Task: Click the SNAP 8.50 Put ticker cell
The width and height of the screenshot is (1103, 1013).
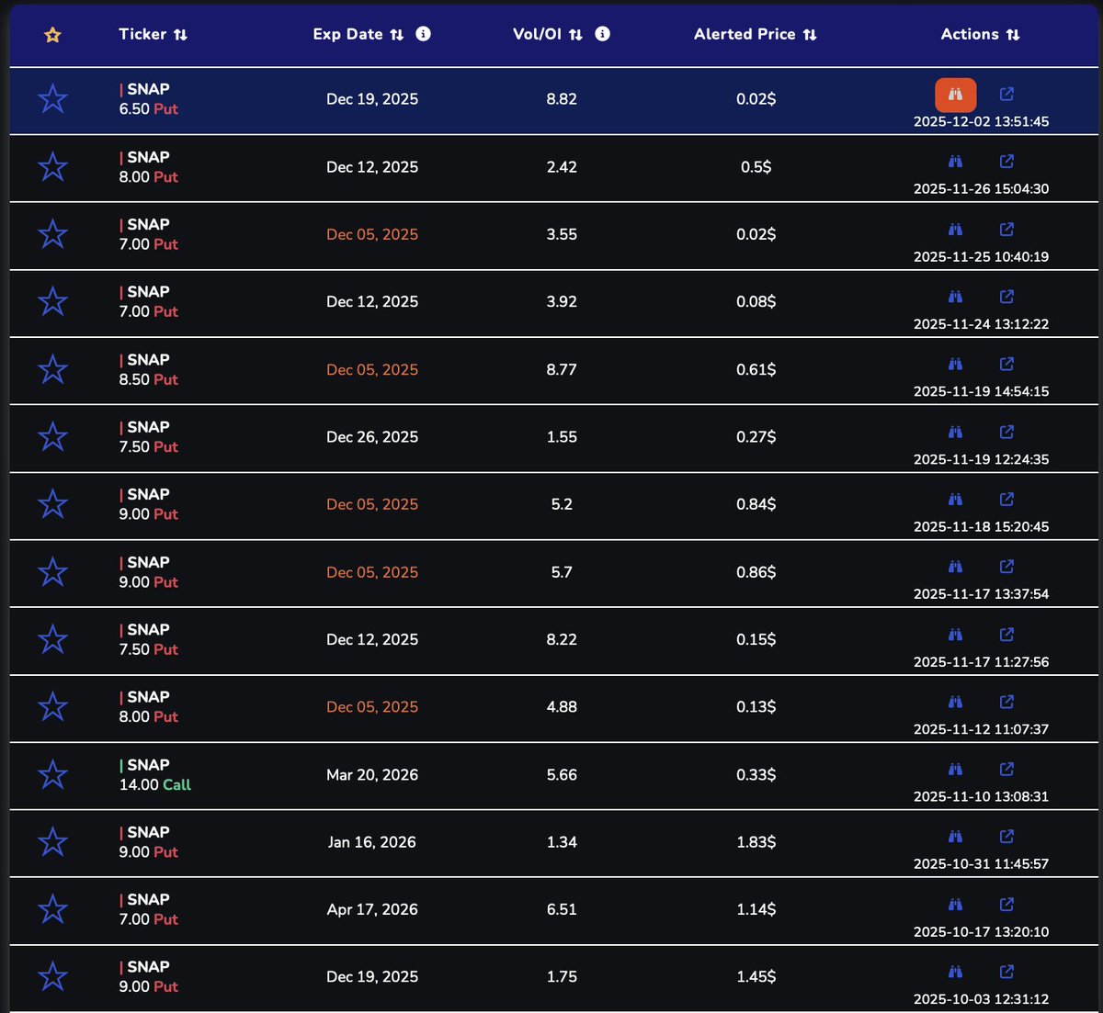Action: pyautogui.click(x=148, y=369)
